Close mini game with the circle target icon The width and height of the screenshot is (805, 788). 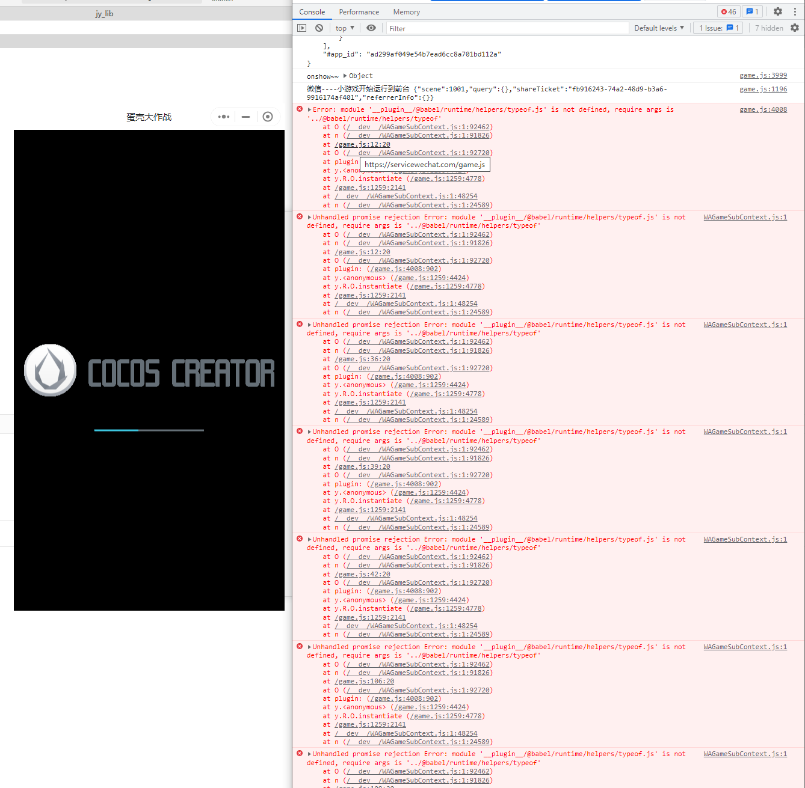point(268,117)
